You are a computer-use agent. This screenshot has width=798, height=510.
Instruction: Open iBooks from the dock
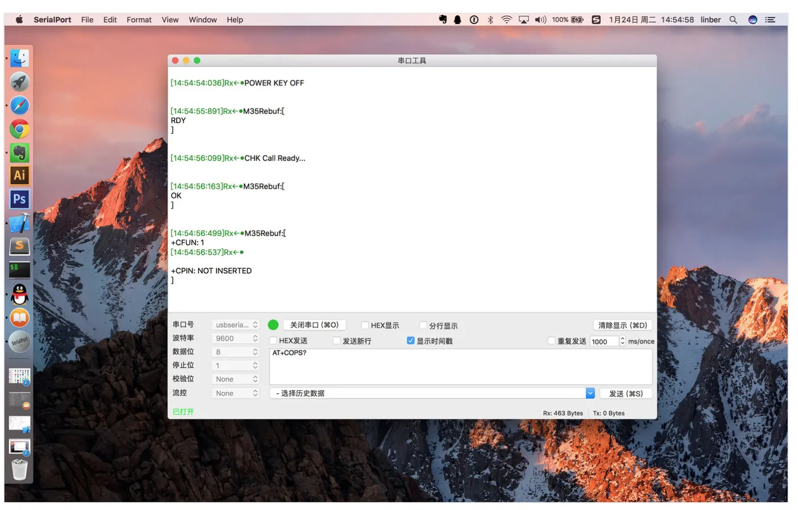tap(19, 317)
